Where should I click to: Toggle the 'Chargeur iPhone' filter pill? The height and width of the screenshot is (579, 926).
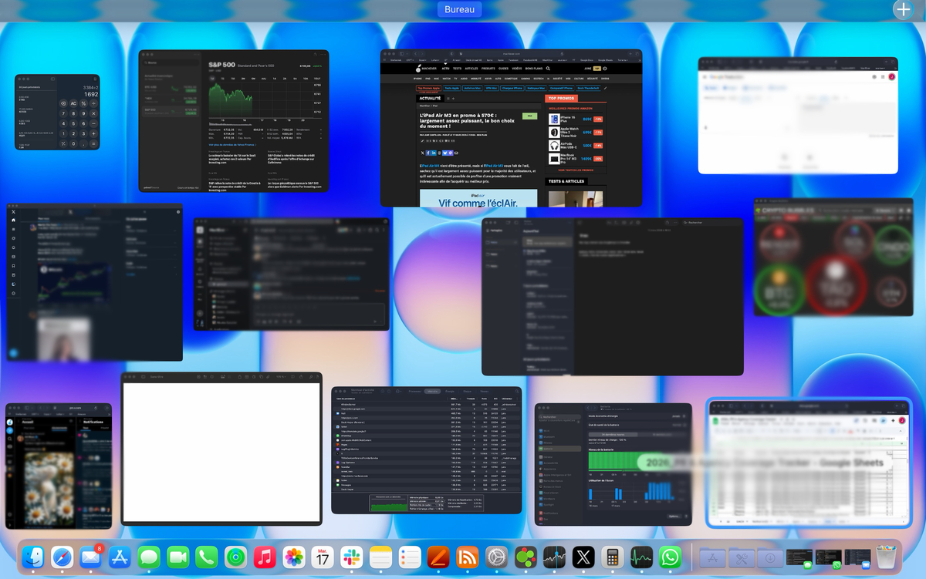[512, 88]
